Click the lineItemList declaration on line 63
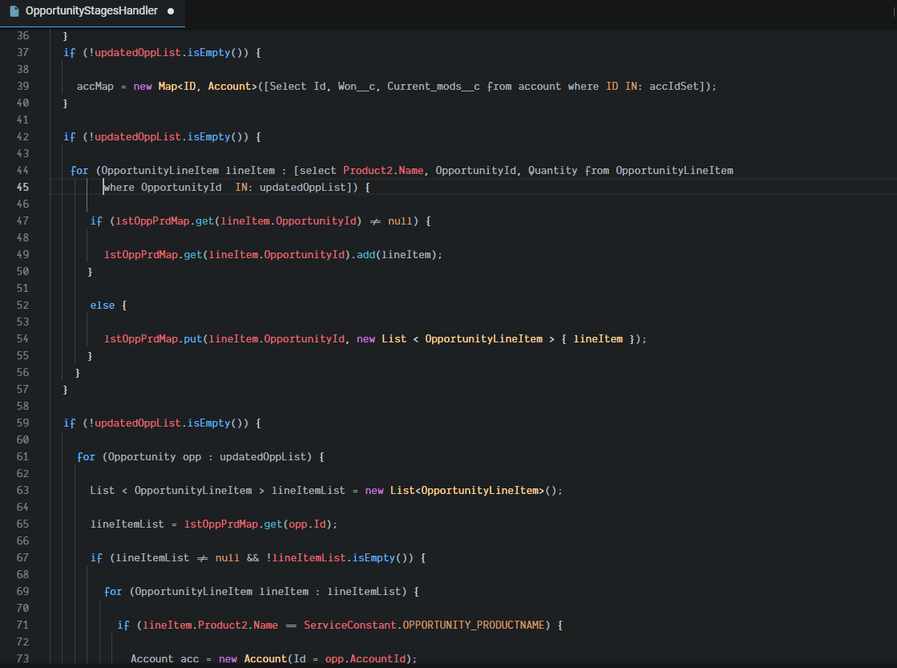897x668 pixels. coord(309,490)
